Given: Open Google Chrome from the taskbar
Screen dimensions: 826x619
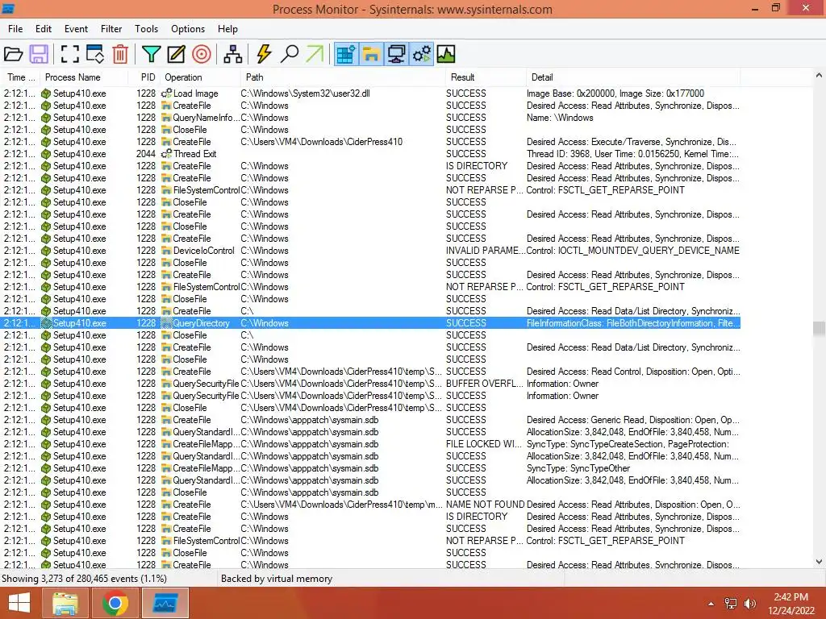Looking at the screenshot, I should pyautogui.click(x=115, y=603).
